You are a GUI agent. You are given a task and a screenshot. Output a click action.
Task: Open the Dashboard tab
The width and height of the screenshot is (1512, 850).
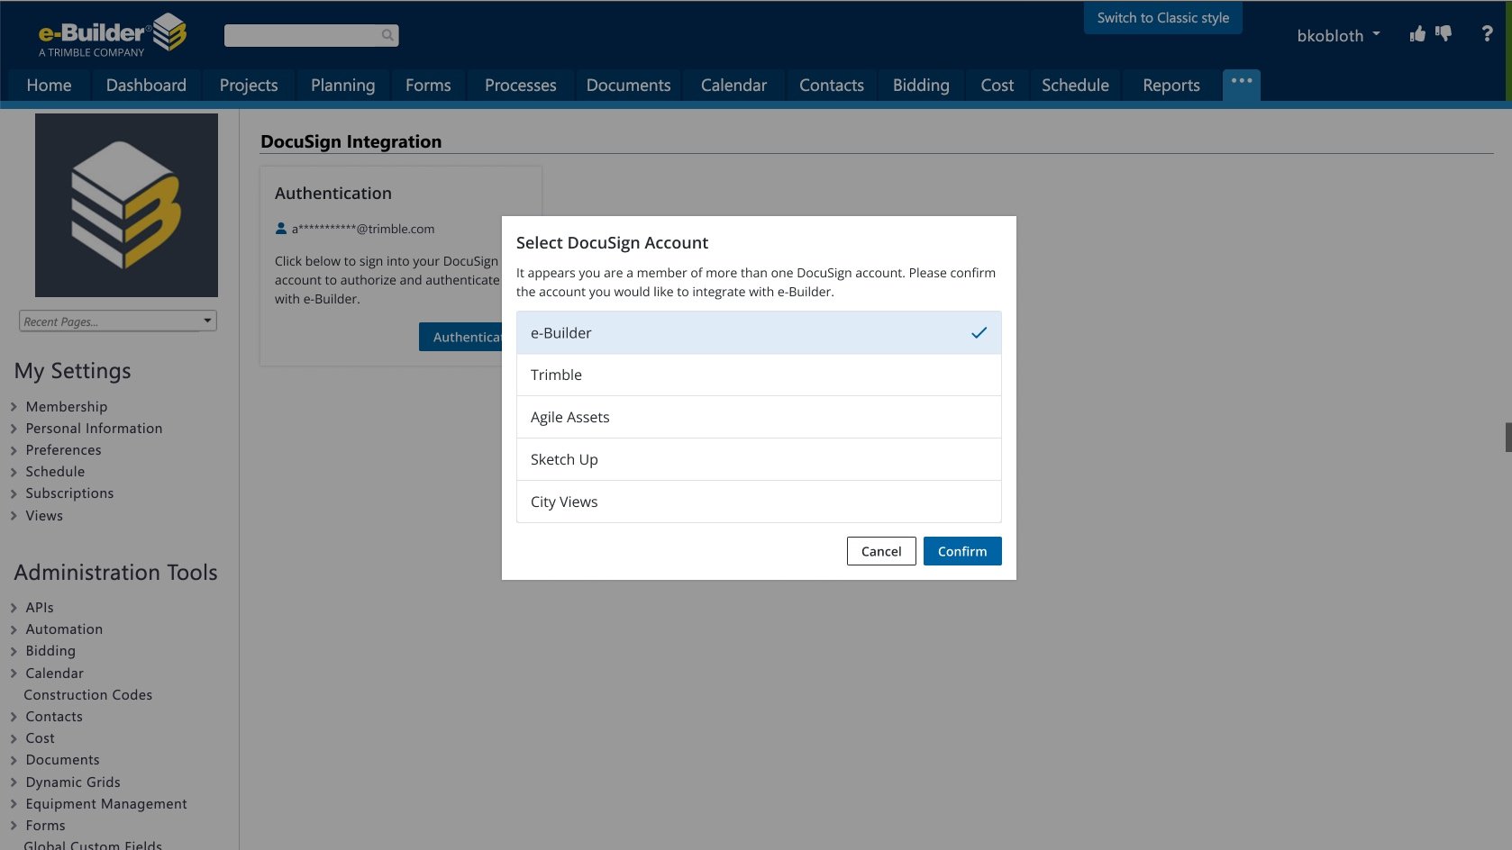(x=146, y=85)
